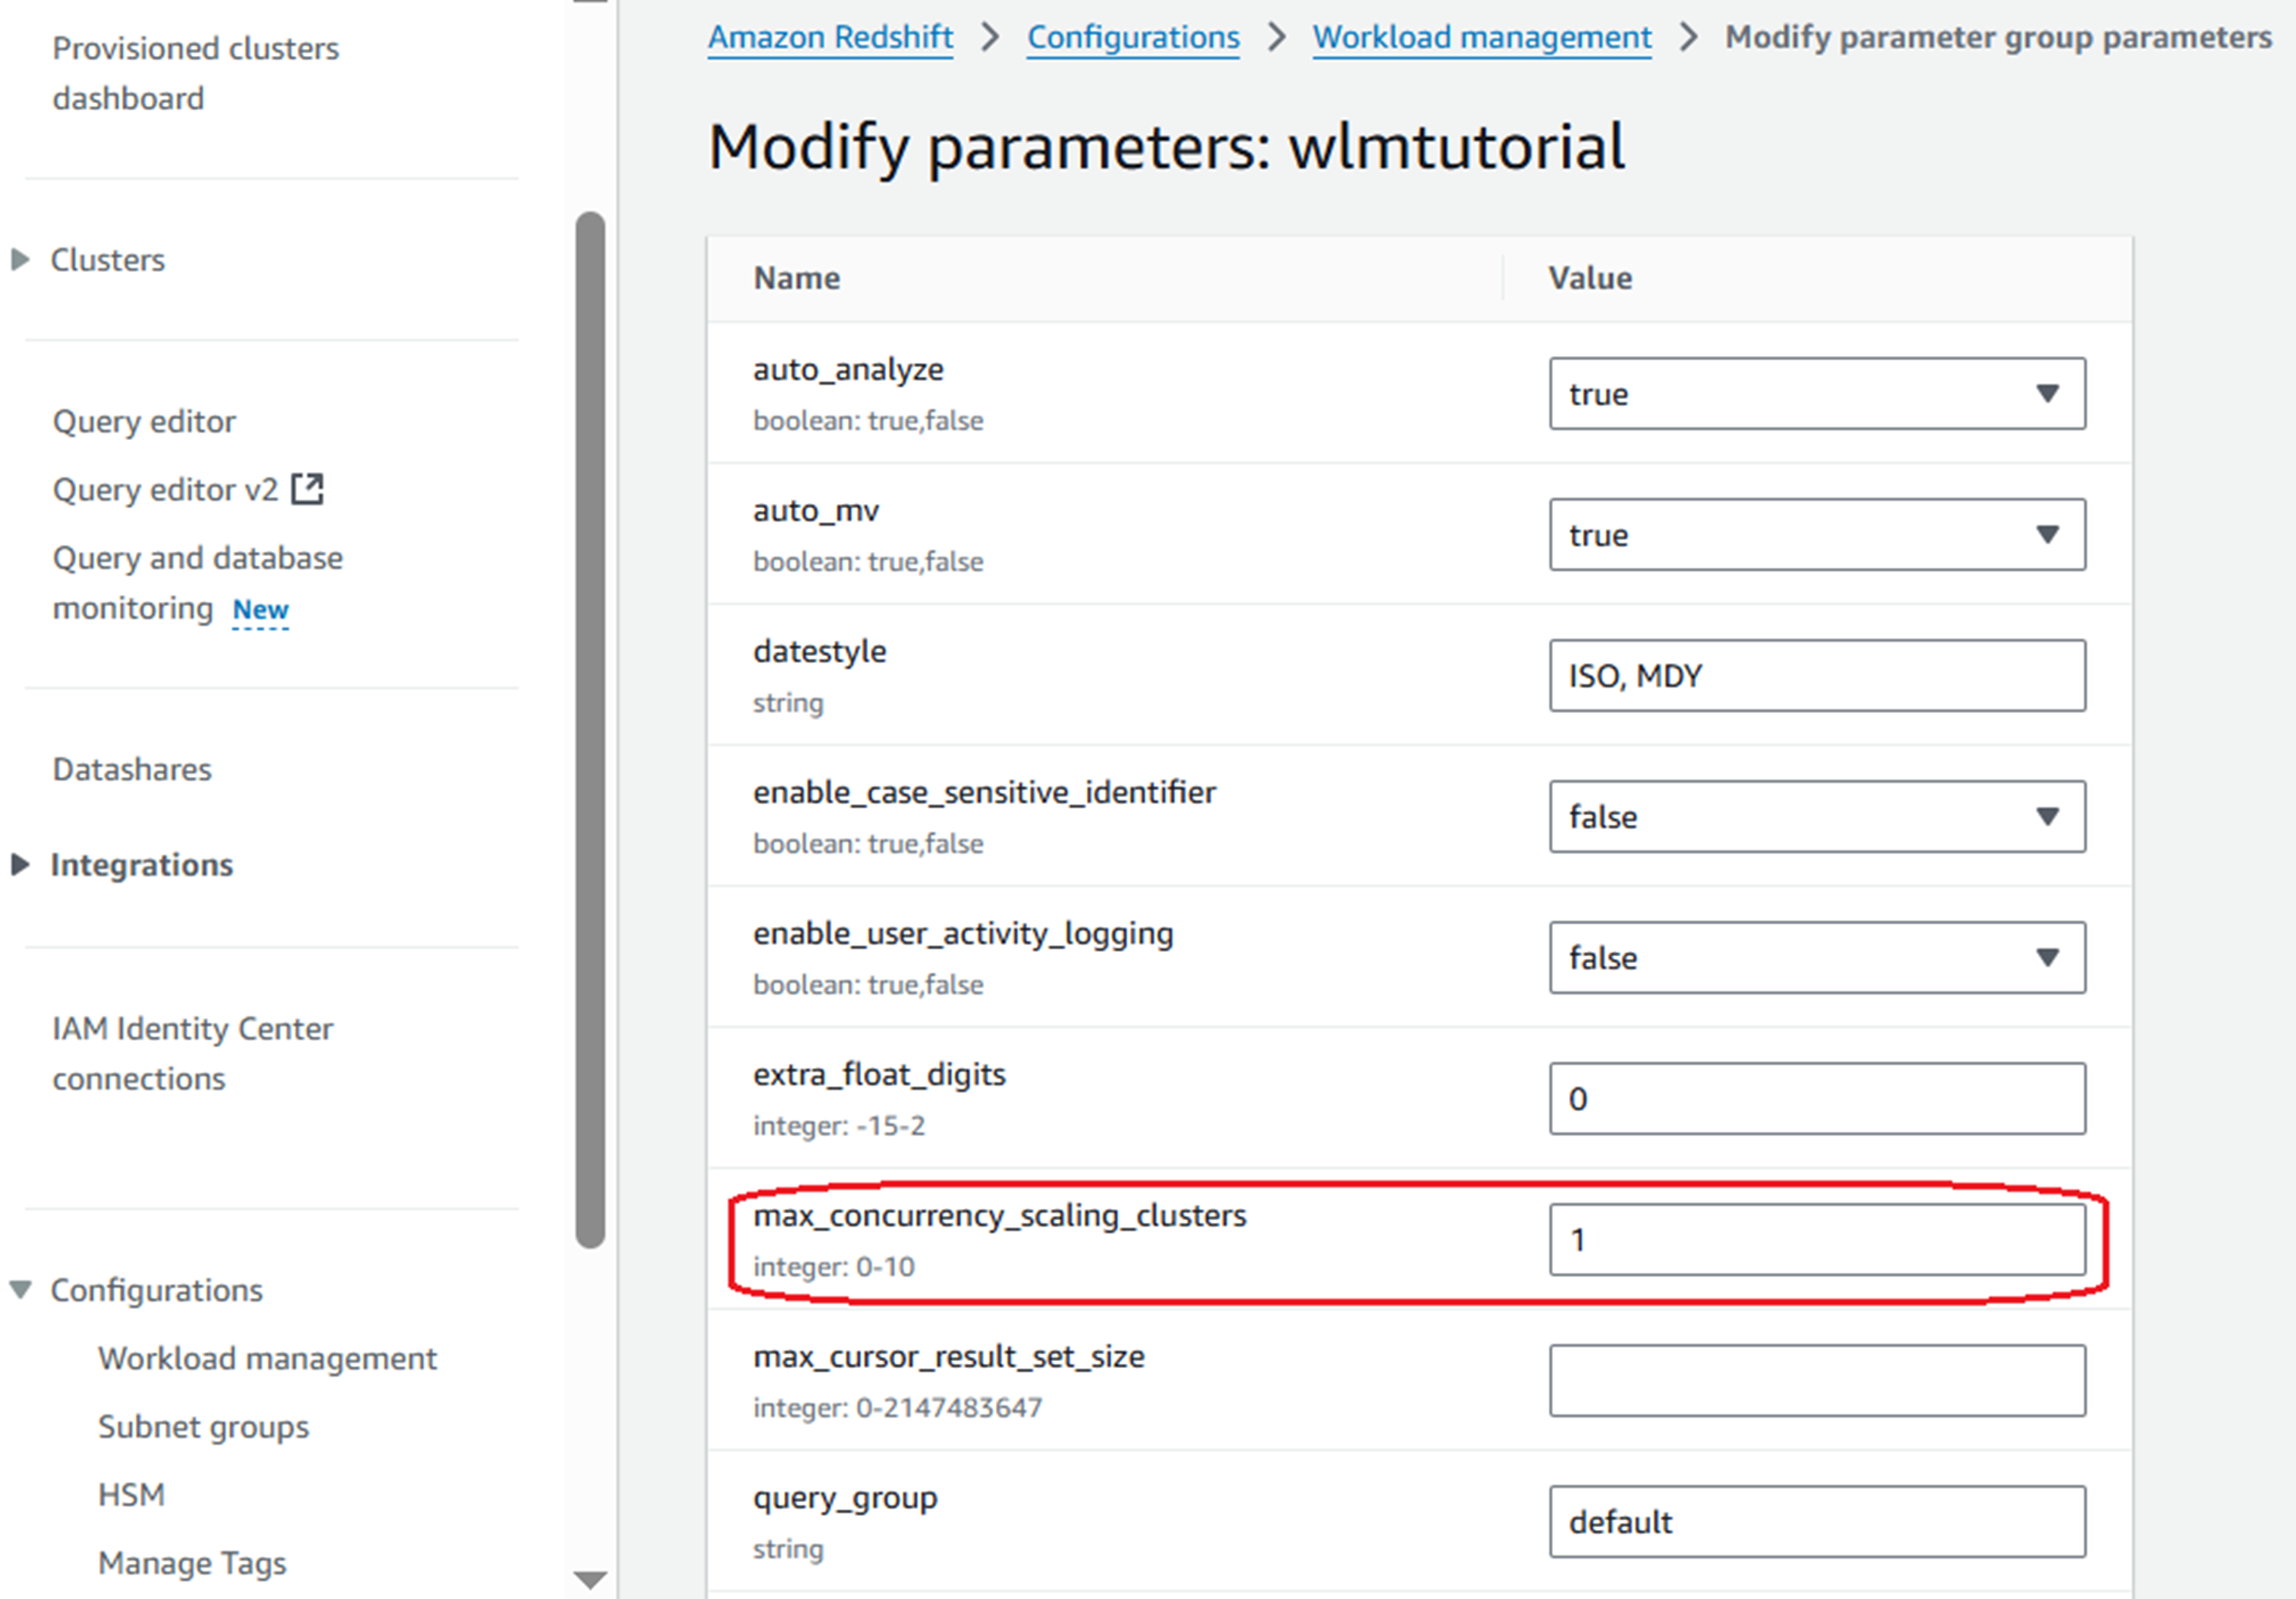This screenshot has height=1599, width=2296.
Task: Go to Amazon Redshift breadcrumb link
Action: click(830, 37)
